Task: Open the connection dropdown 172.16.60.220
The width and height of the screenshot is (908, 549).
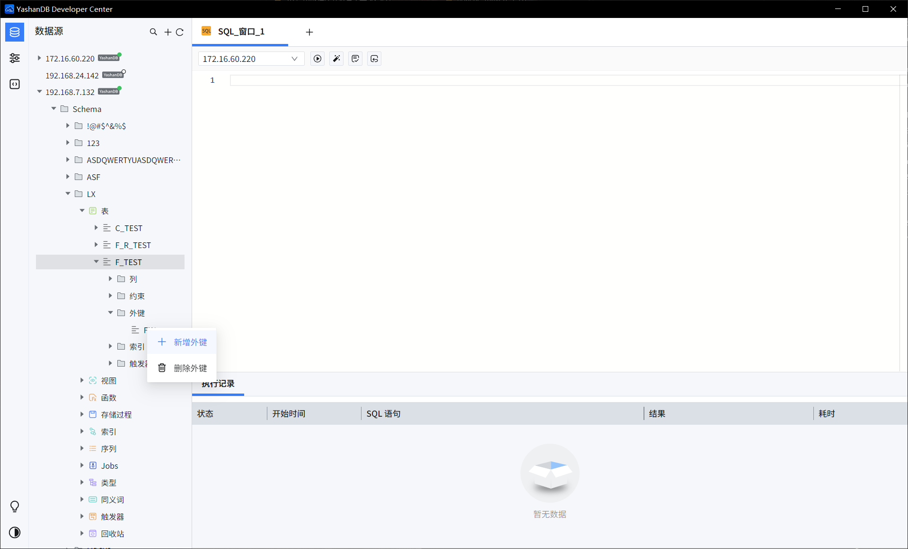Action: pos(250,59)
